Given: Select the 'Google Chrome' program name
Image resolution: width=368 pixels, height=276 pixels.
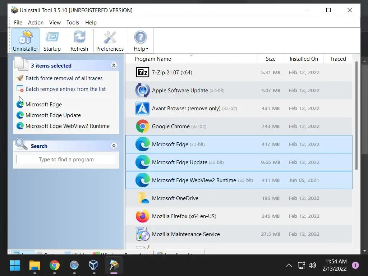Looking at the screenshot, I should coord(171,126).
